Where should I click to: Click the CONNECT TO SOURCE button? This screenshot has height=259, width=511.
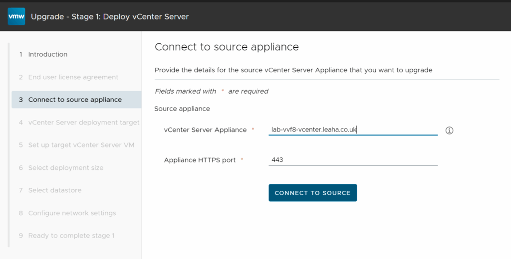point(312,193)
